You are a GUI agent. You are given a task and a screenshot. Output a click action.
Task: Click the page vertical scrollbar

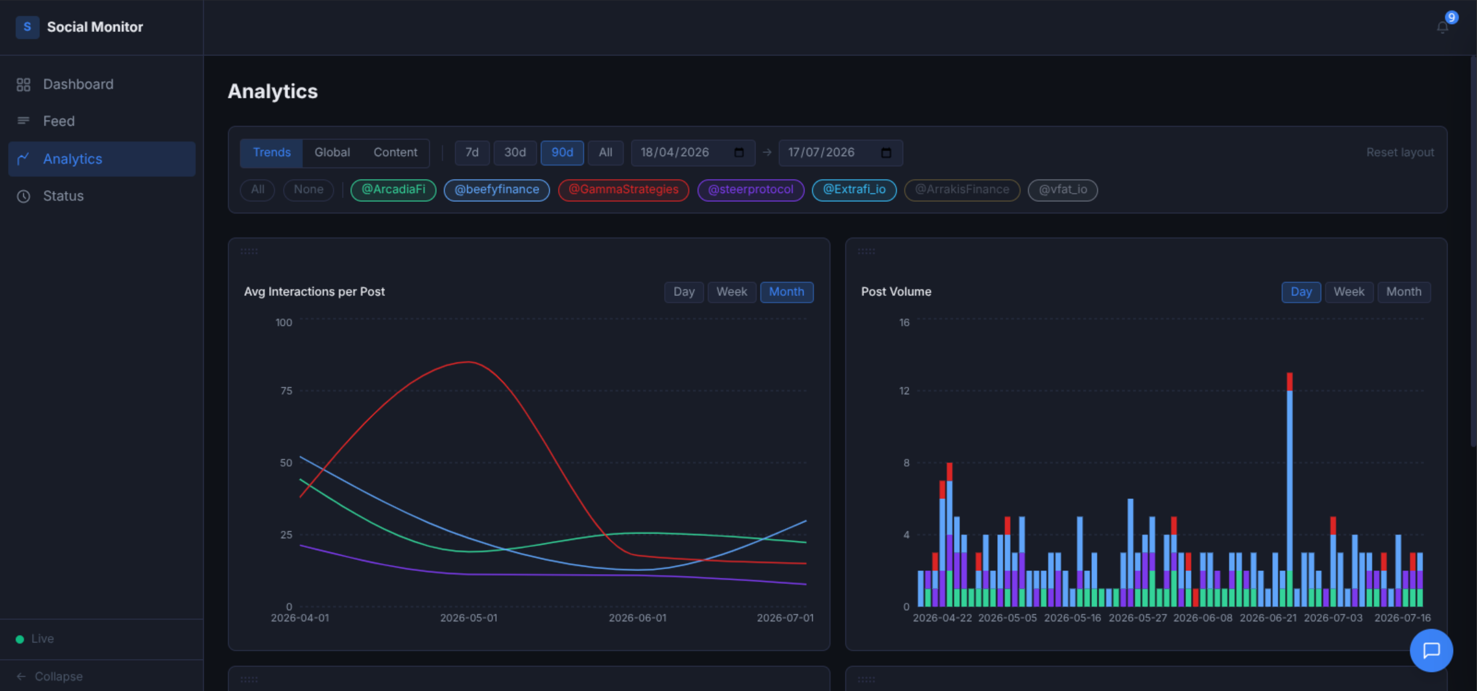coord(1473,250)
